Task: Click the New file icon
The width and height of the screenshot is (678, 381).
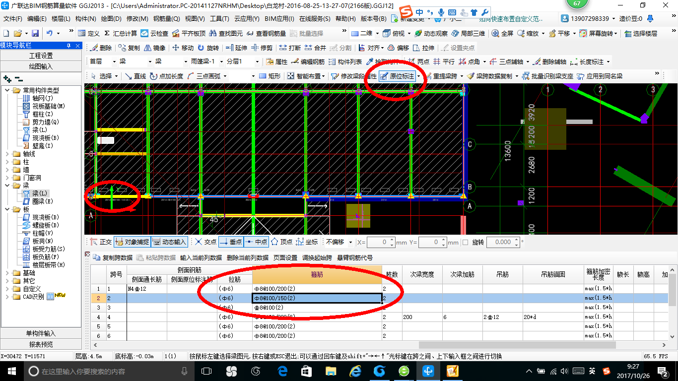Action: click(6, 33)
